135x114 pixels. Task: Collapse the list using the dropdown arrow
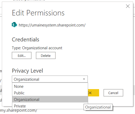pyautogui.click(x=84, y=79)
